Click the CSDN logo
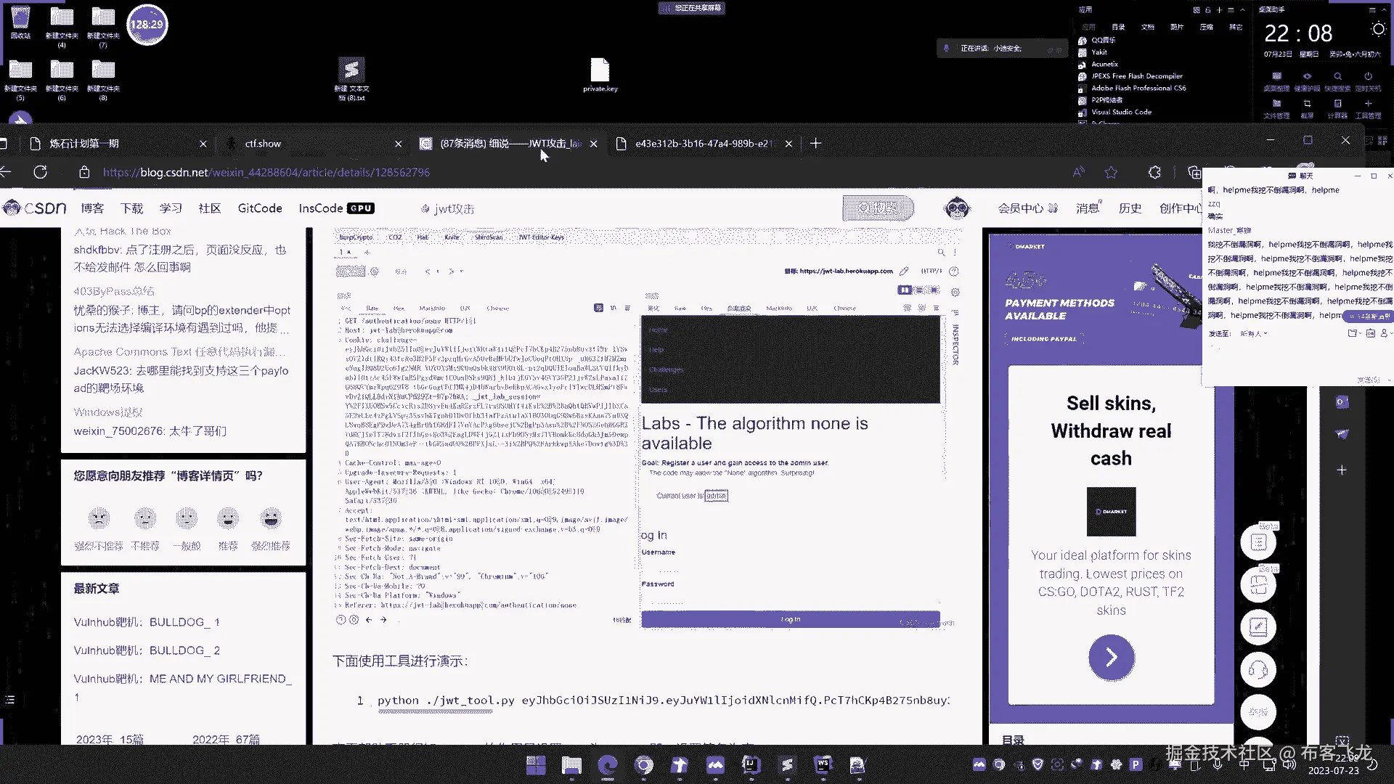 [x=35, y=208]
